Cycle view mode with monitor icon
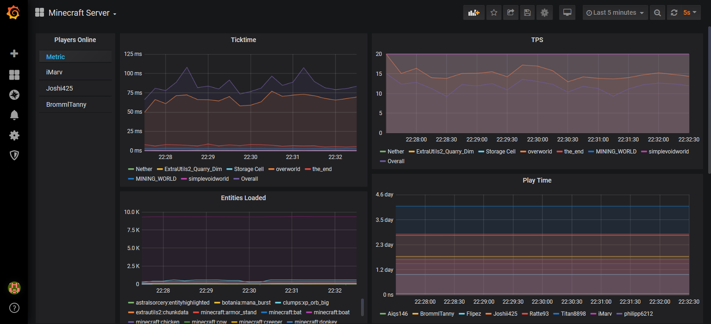Image resolution: width=711 pixels, height=324 pixels. pyautogui.click(x=567, y=12)
